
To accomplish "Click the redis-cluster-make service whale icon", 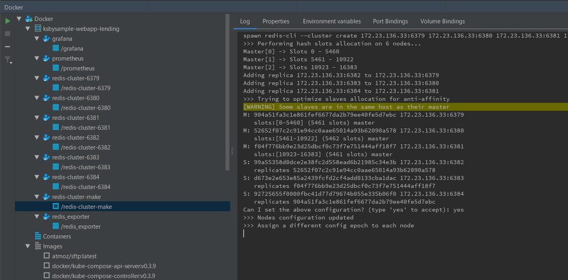I will (x=47, y=197).
